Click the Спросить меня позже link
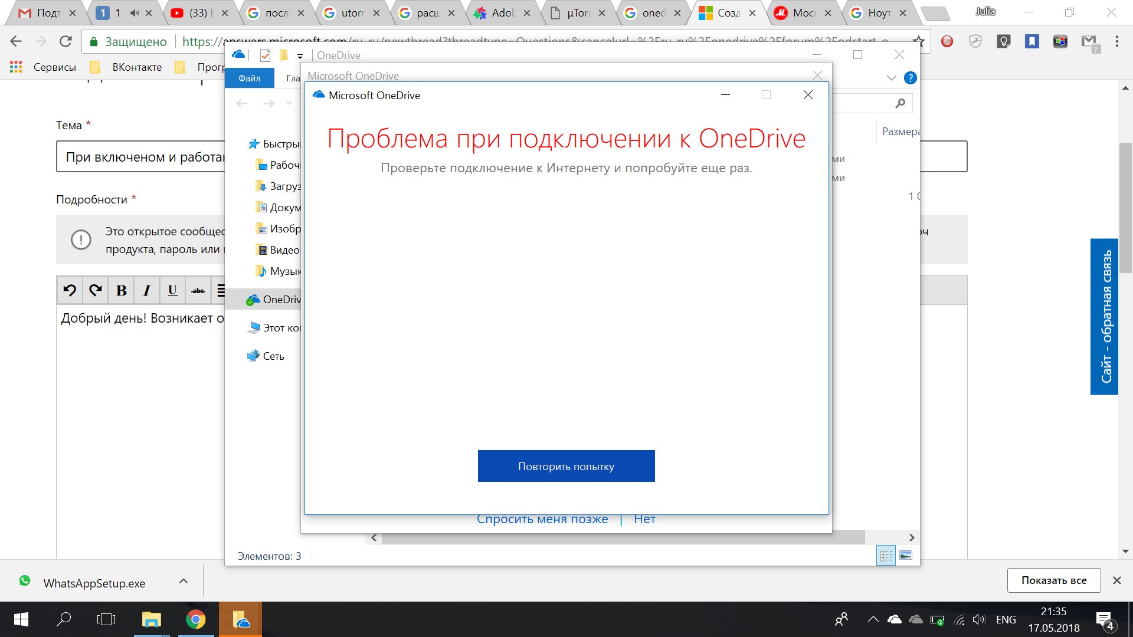Viewport: 1133px width, 637px height. 542,520
